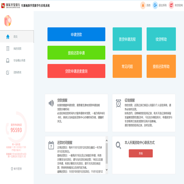
Task: Click the blue 申请贷款 button
Action: [x=76, y=34]
